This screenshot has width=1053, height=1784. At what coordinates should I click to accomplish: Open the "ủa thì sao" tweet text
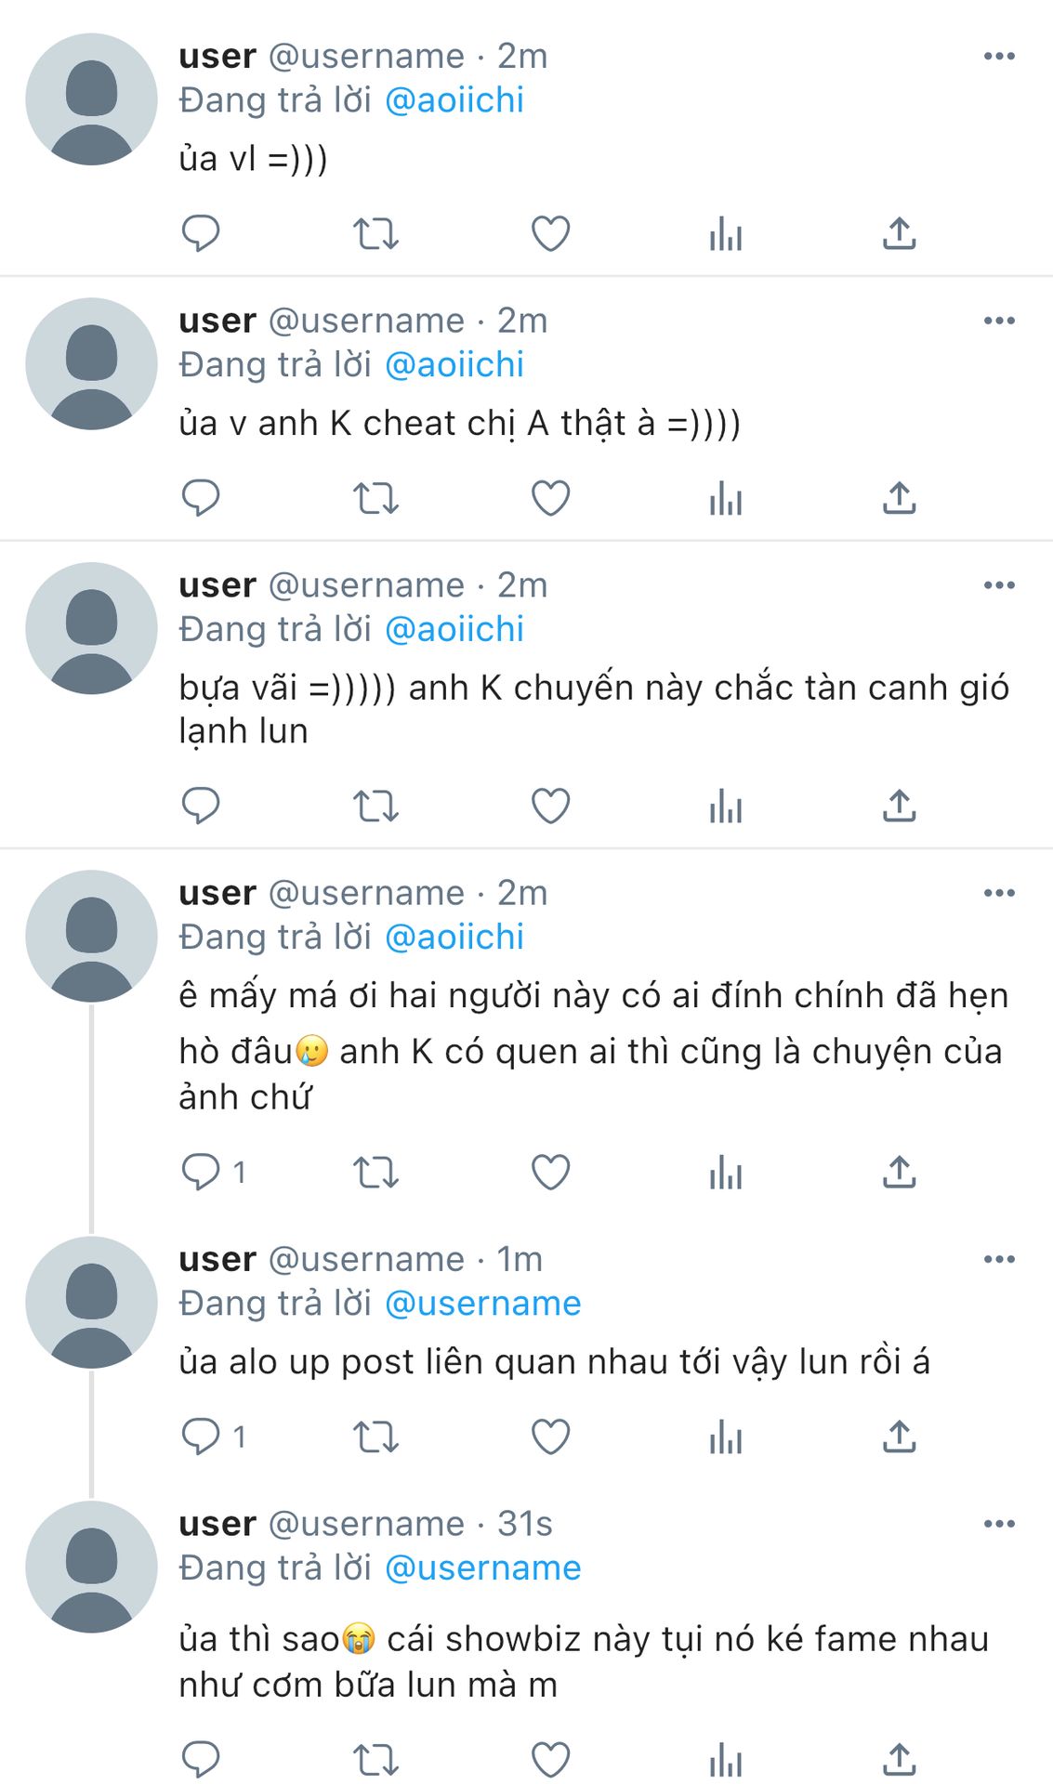pos(584,1661)
